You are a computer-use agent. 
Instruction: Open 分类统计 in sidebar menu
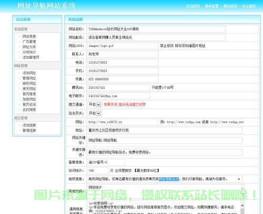click(29, 52)
